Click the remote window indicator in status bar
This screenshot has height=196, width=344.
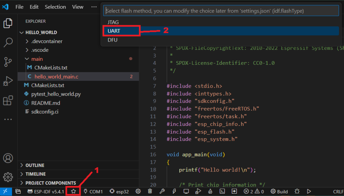pos(5,192)
